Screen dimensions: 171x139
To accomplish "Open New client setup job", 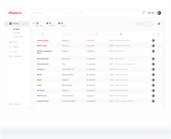I will [43, 59].
